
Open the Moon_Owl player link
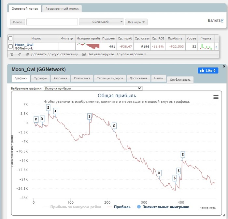24,45
